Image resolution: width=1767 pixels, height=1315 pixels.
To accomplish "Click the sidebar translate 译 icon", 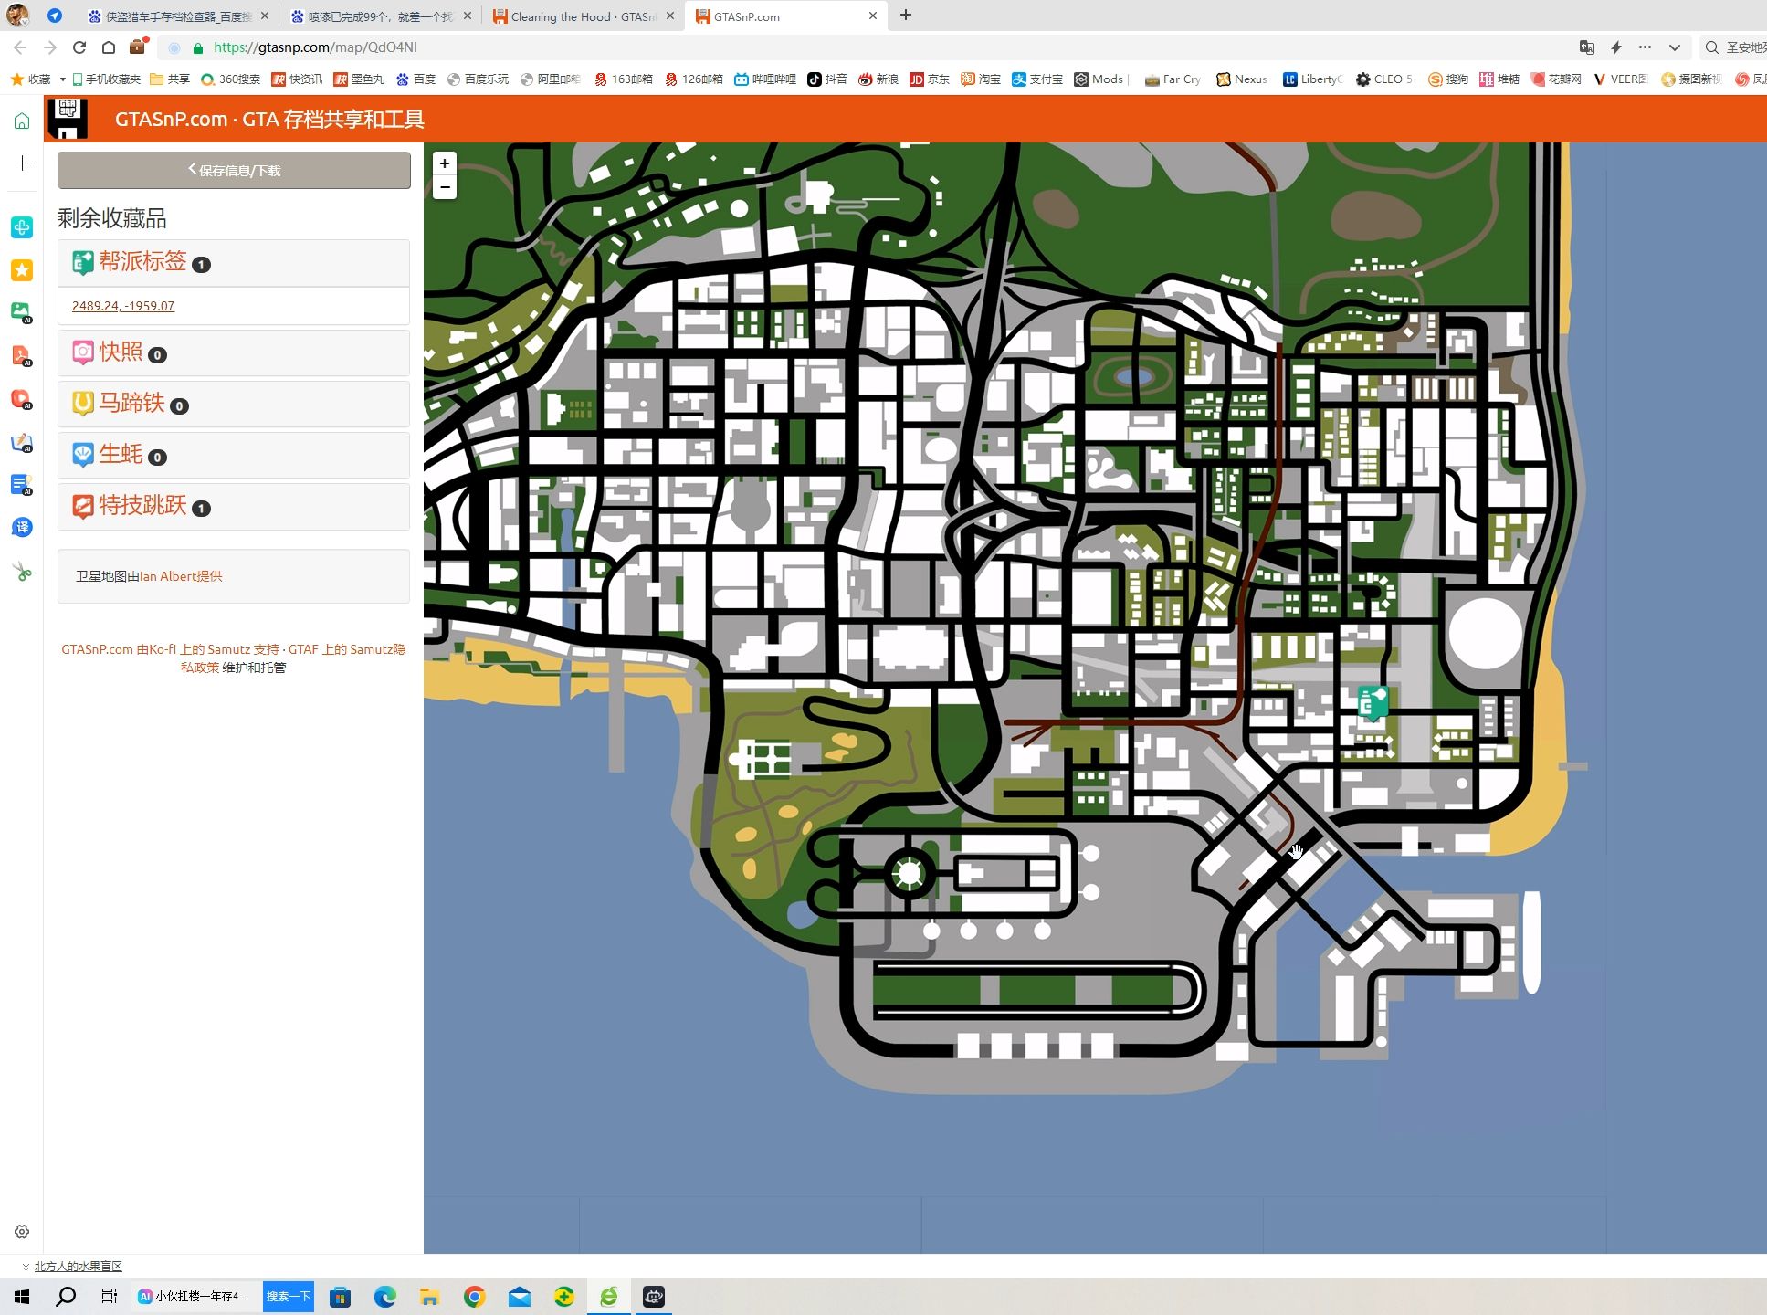I will 22,527.
